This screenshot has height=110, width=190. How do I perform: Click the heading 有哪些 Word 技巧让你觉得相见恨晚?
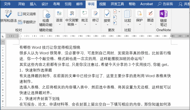click(50, 47)
